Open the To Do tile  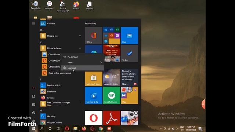(130, 54)
